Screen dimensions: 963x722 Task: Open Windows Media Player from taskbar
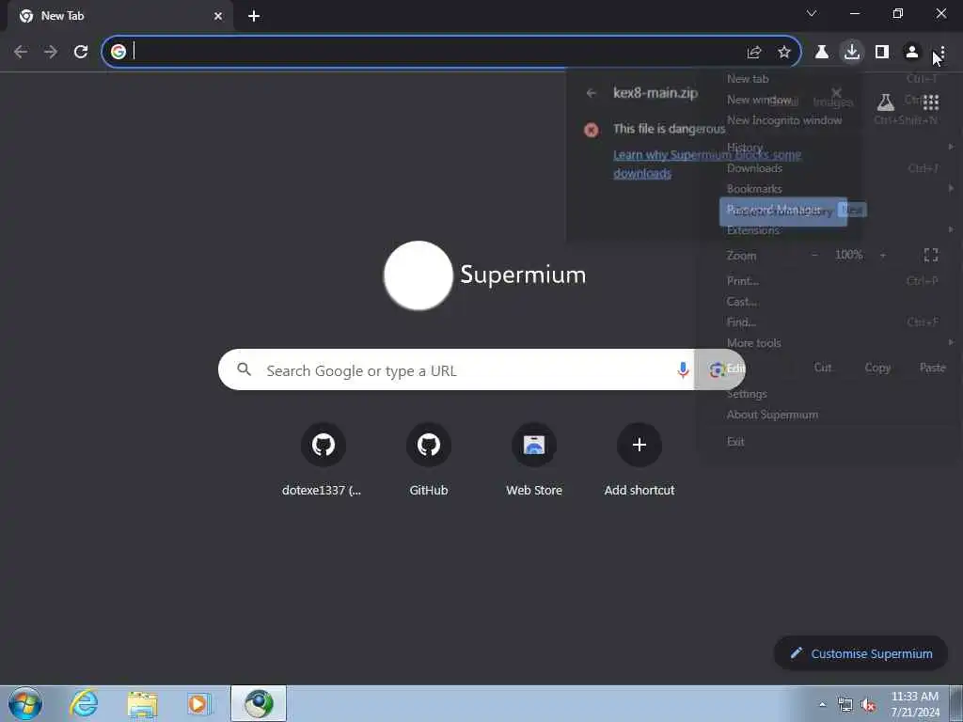pos(198,703)
